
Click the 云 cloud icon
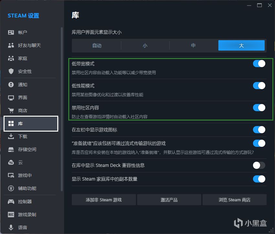click(x=11, y=162)
